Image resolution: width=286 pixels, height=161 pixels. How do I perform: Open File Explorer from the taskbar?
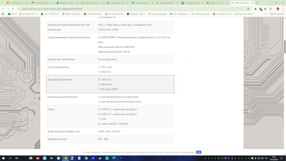pyautogui.click(x=31, y=158)
